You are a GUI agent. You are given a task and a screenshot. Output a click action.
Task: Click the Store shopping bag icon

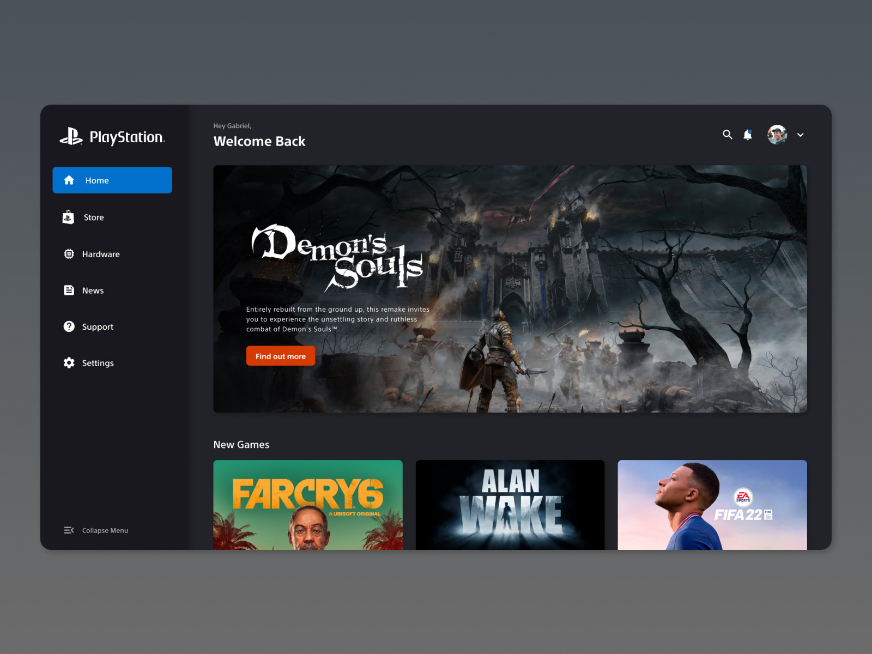(68, 217)
